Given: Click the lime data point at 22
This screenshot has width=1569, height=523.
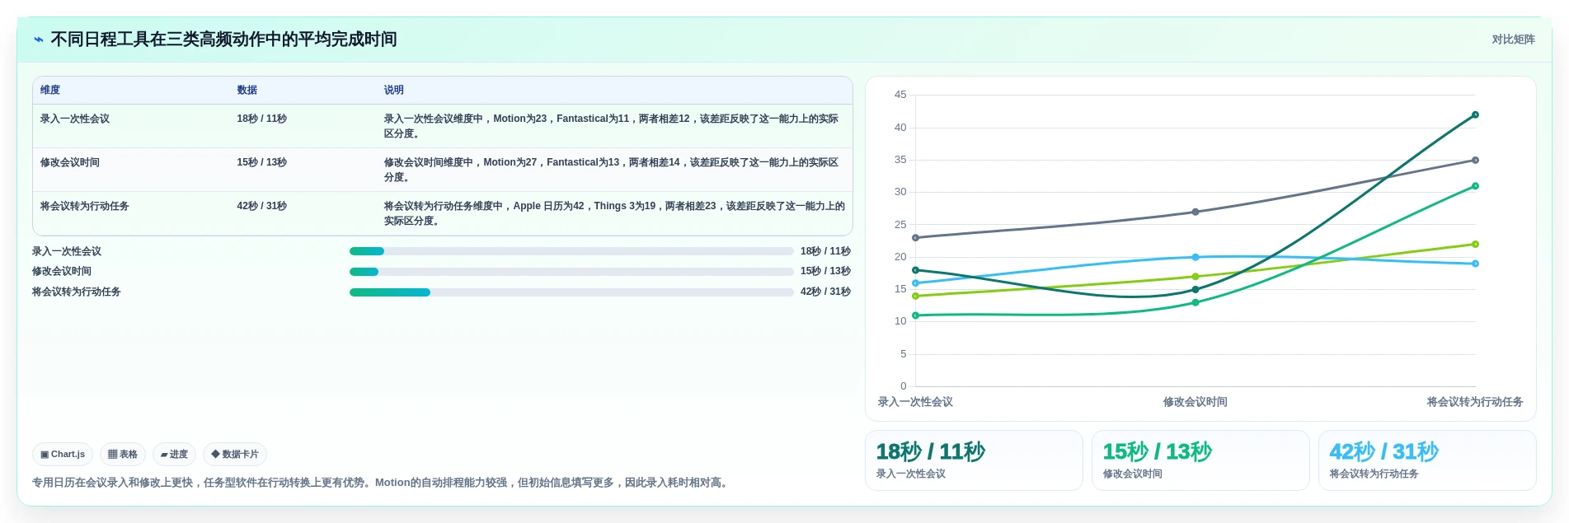Looking at the screenshot, I should 1475,245.
